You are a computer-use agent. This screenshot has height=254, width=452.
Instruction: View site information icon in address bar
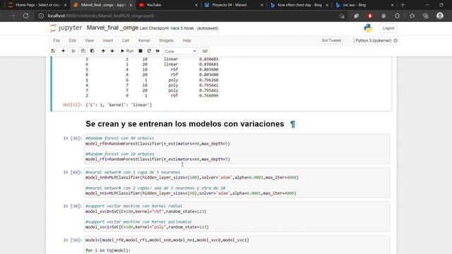point(41,16)
